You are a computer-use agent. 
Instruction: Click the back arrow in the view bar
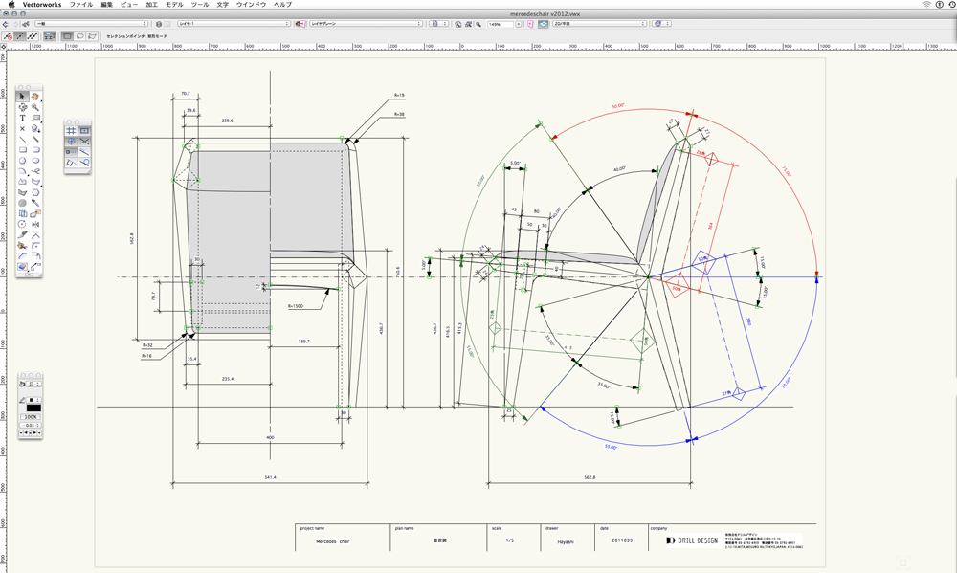(x=6, y=24)
